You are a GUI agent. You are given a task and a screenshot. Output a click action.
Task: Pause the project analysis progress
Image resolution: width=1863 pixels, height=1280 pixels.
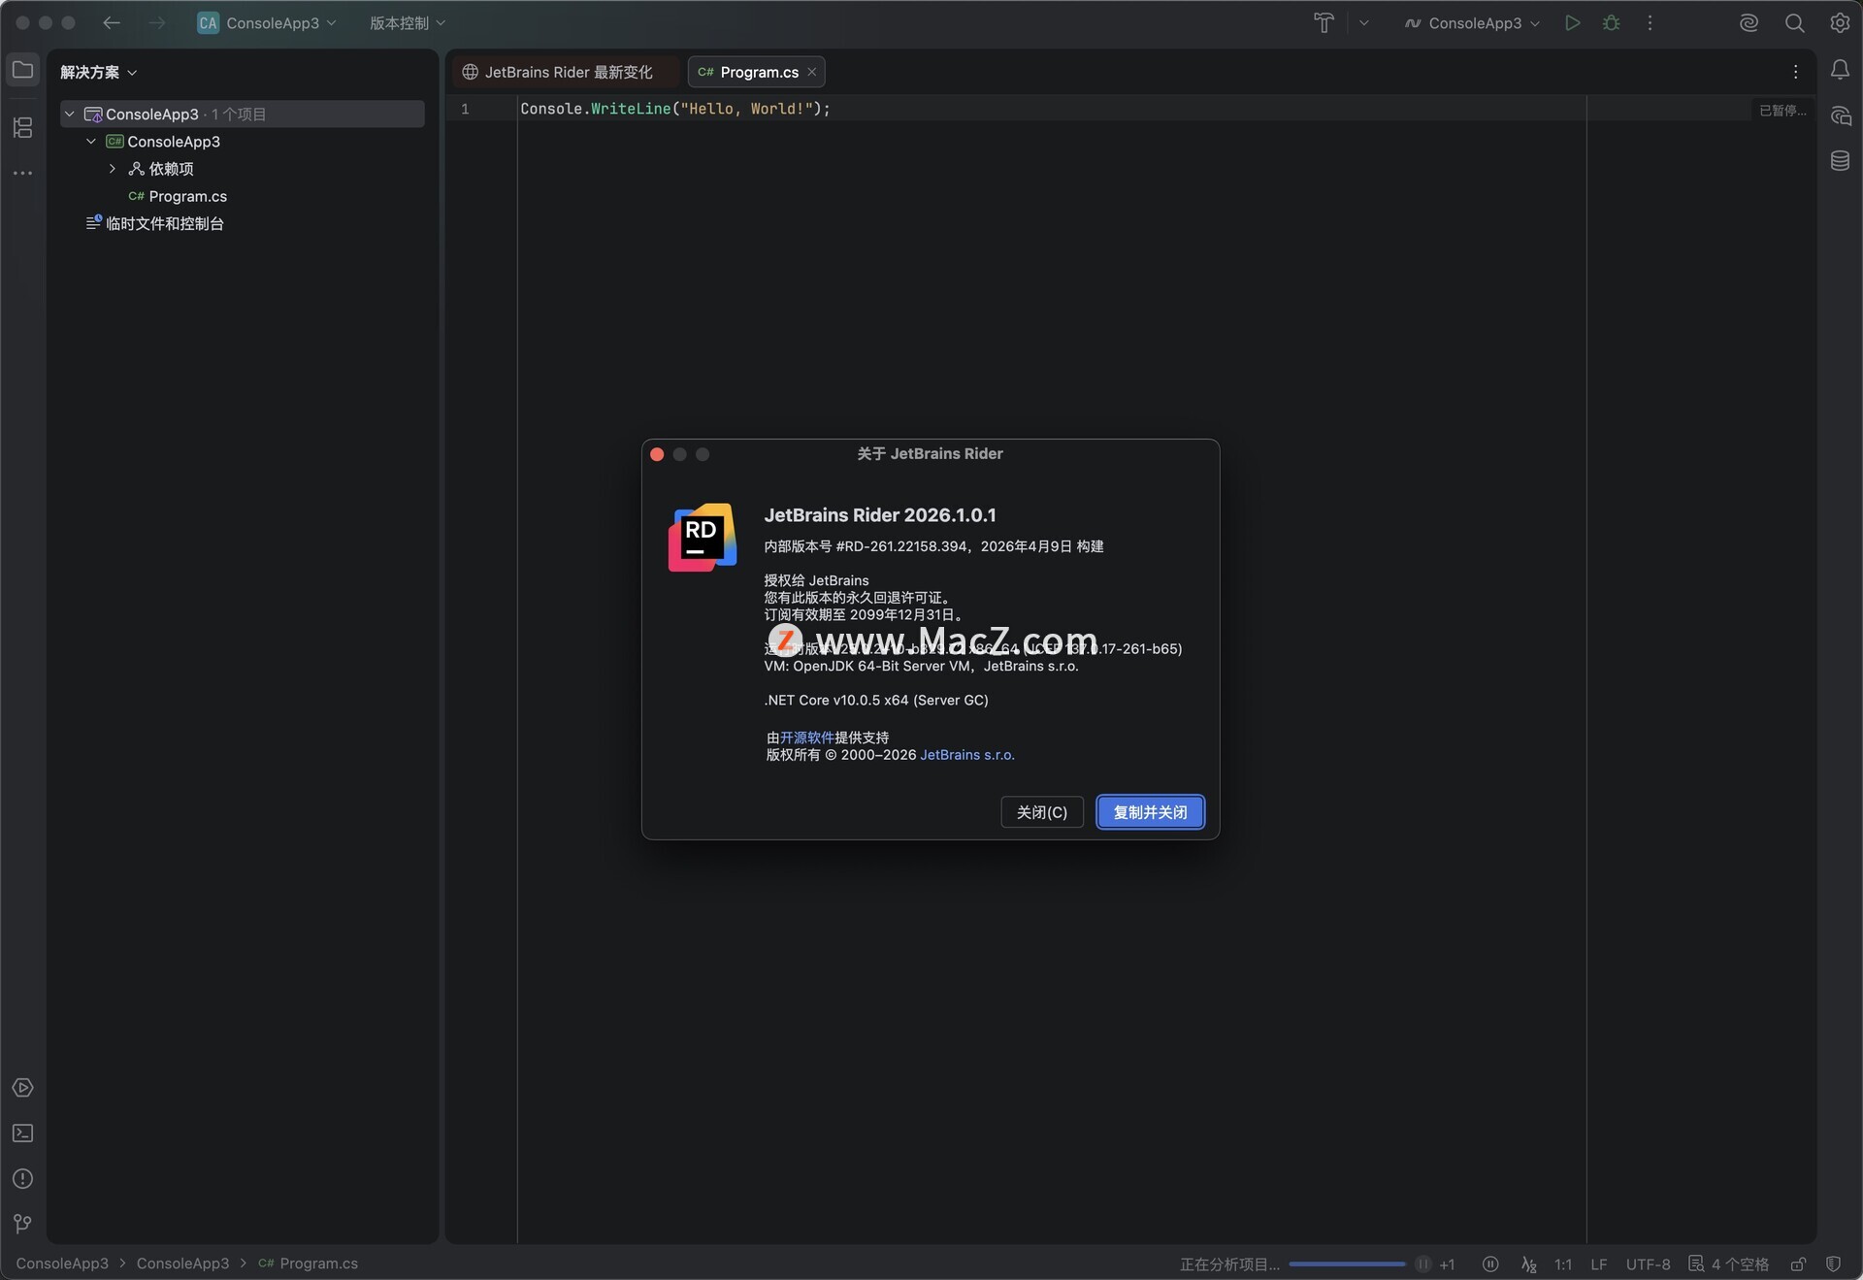pyautogui.click(x=1422, y=1264)
